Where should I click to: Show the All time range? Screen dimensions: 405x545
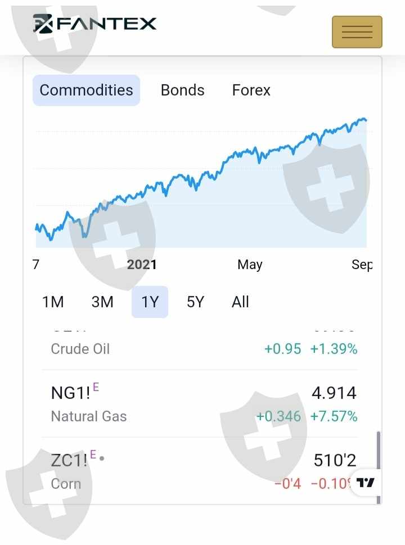click(x=240, y=302)
